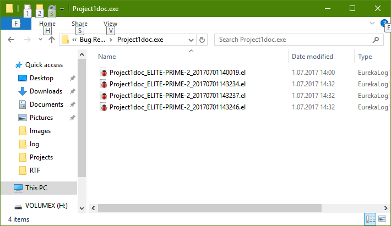Click the Help question mark icon
This screenshot has height=226, width=391.
[384, 23]
